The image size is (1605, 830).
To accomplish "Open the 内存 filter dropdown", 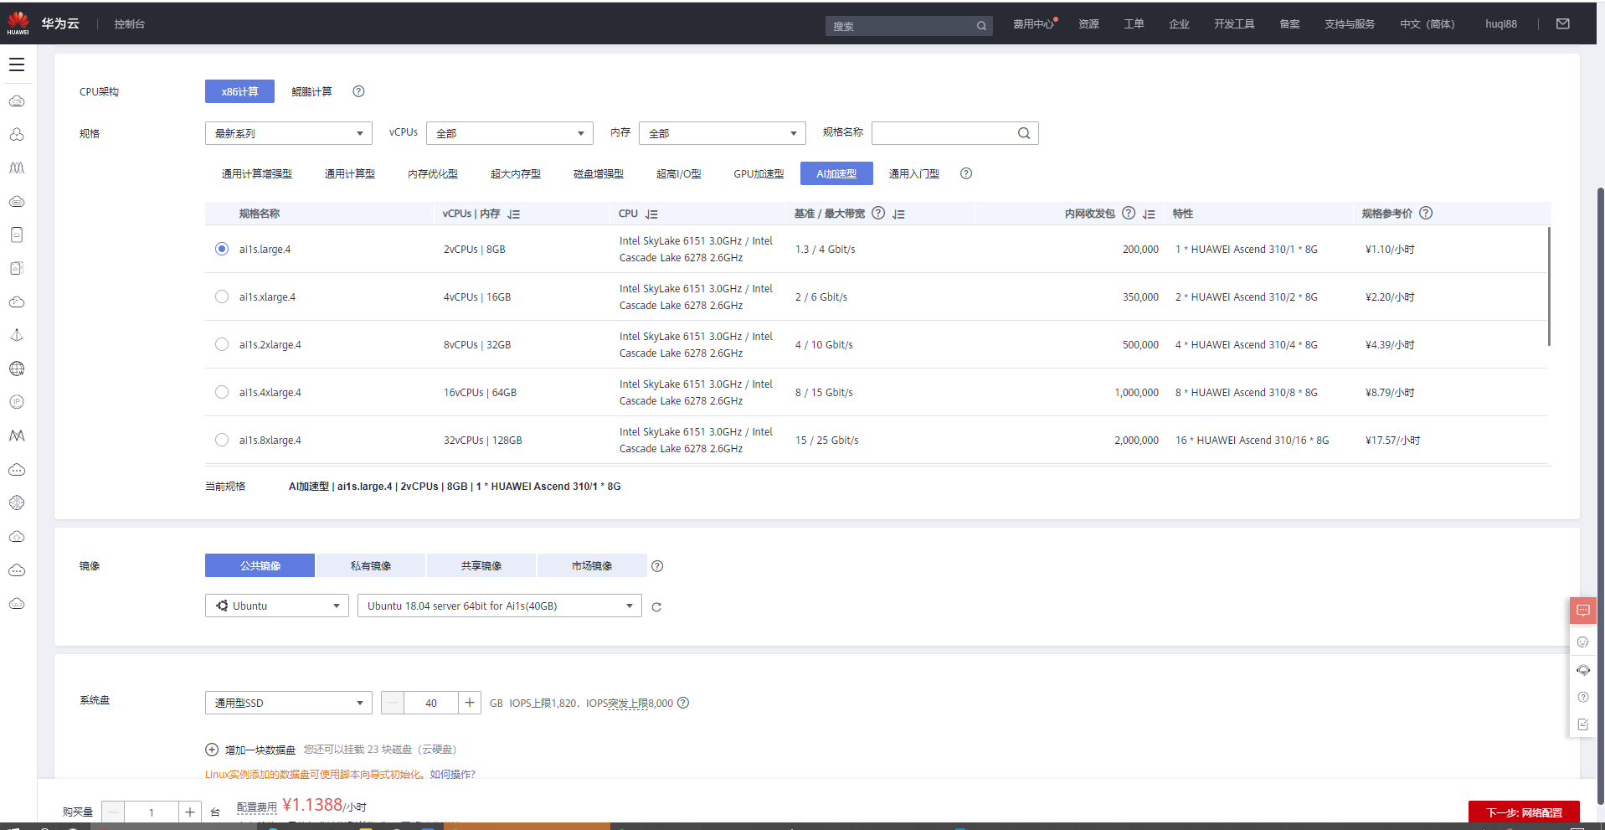I will click(723, 133).
